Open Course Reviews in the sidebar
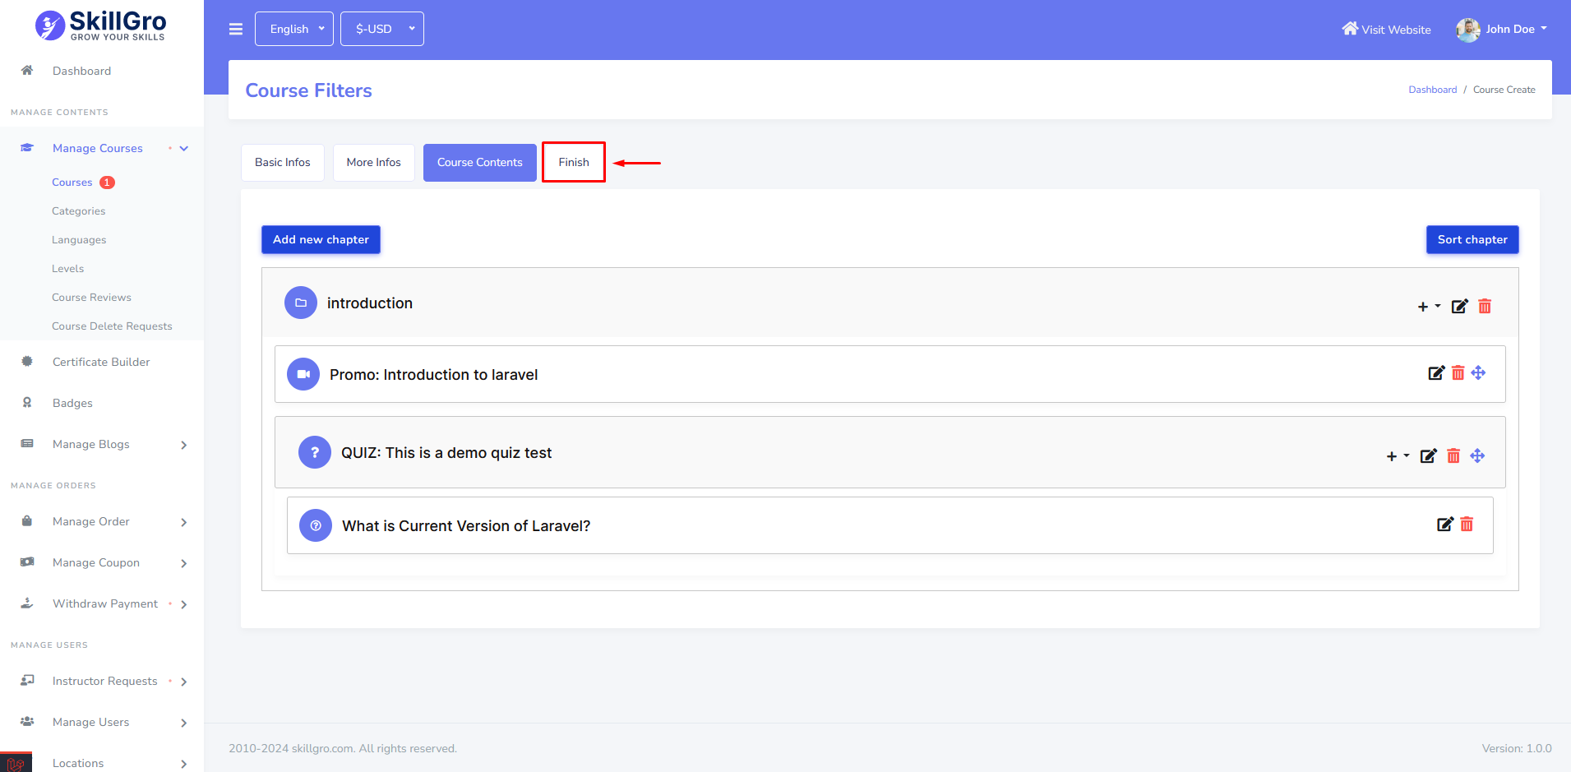Image resolution: width=1571 pixels, height=772 pixels. (91, 297)
